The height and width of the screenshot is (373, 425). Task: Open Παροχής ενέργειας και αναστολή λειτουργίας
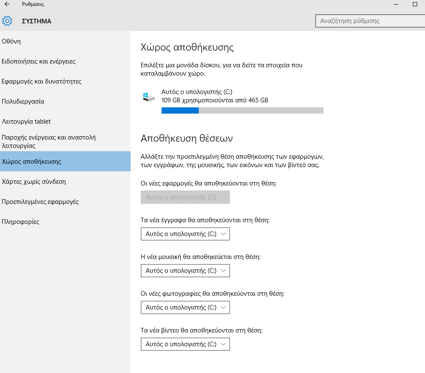(x=49, y=141)
